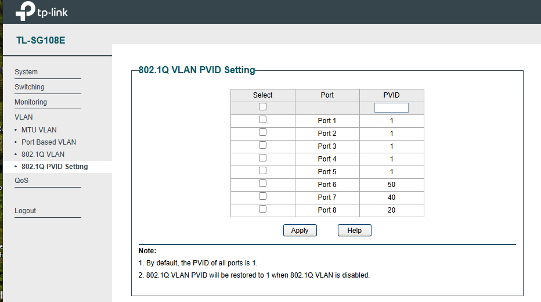Click the Help button
Image resolution: width=541 pixels, height=302 pixels.
tap(354, 231)
